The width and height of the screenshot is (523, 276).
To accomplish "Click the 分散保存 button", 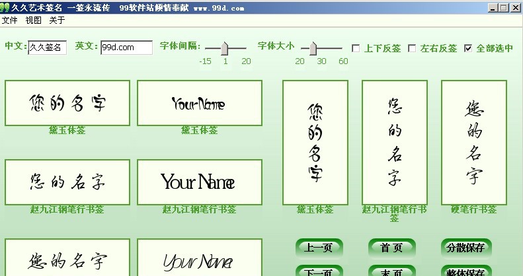I will click(x=466, y=248).
